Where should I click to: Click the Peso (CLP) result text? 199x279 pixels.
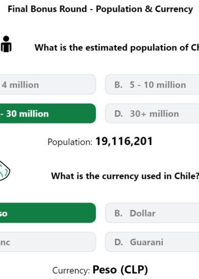pyautogui.click(x=120, y=270)
